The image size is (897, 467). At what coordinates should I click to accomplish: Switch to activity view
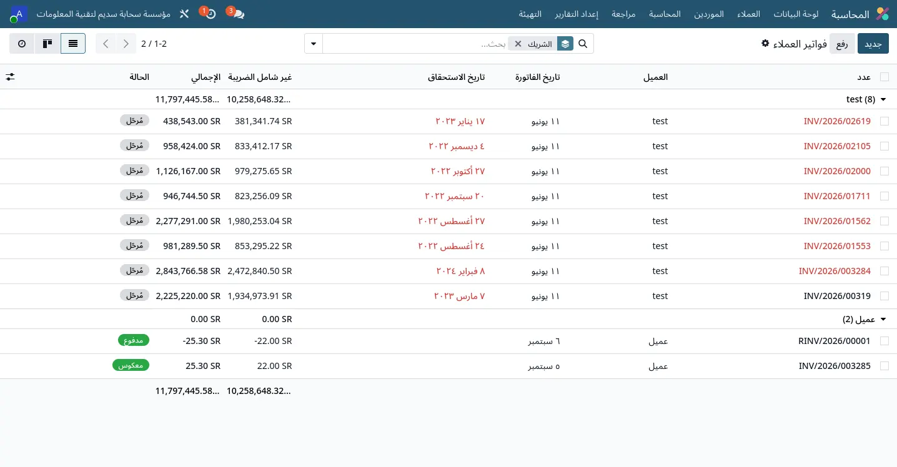[22, 44]
